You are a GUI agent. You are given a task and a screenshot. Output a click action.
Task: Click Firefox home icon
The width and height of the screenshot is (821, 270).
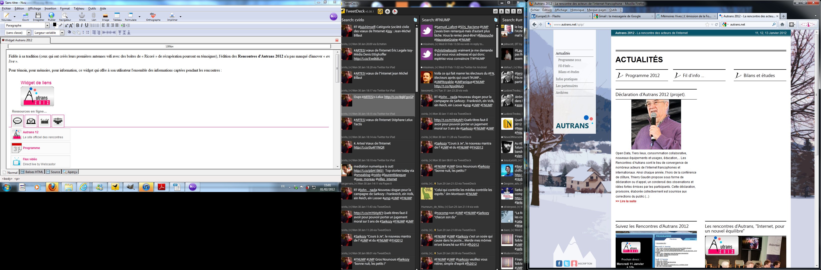782,24
